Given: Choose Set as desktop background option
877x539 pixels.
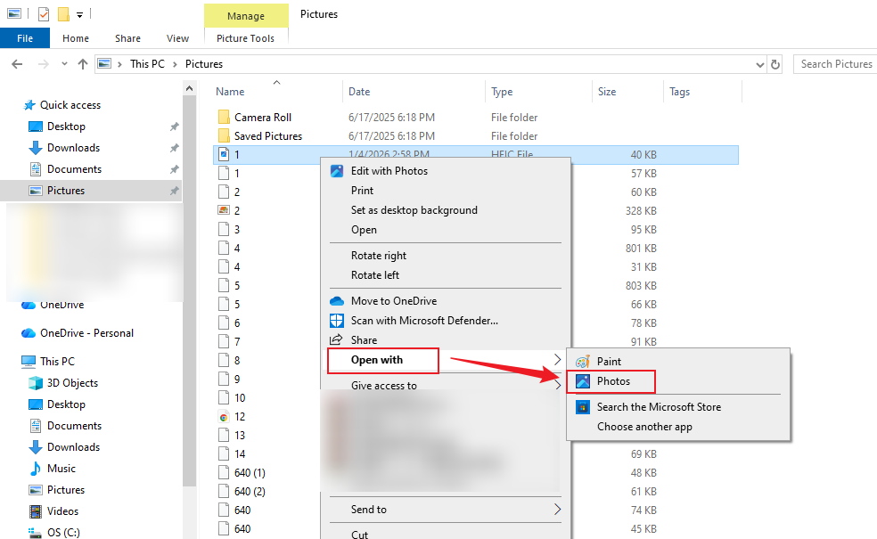Looking at the screenshot, I should (414, 210).
